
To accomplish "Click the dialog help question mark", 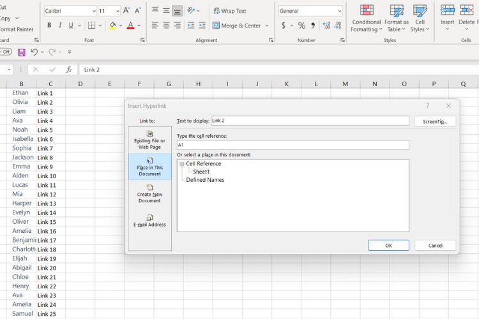I will pos(427,106).
